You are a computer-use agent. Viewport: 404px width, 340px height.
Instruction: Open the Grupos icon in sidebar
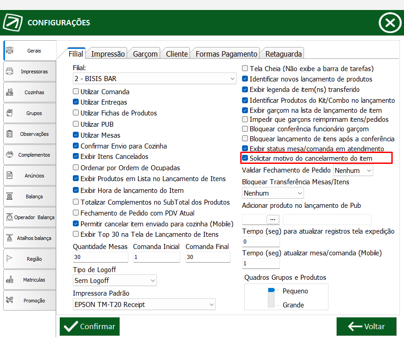pyautogui.click(x=10, y=113)
